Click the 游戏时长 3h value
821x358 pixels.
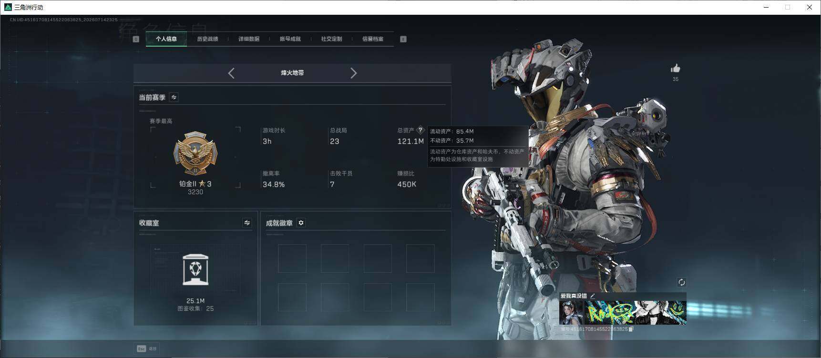[267, 141]
